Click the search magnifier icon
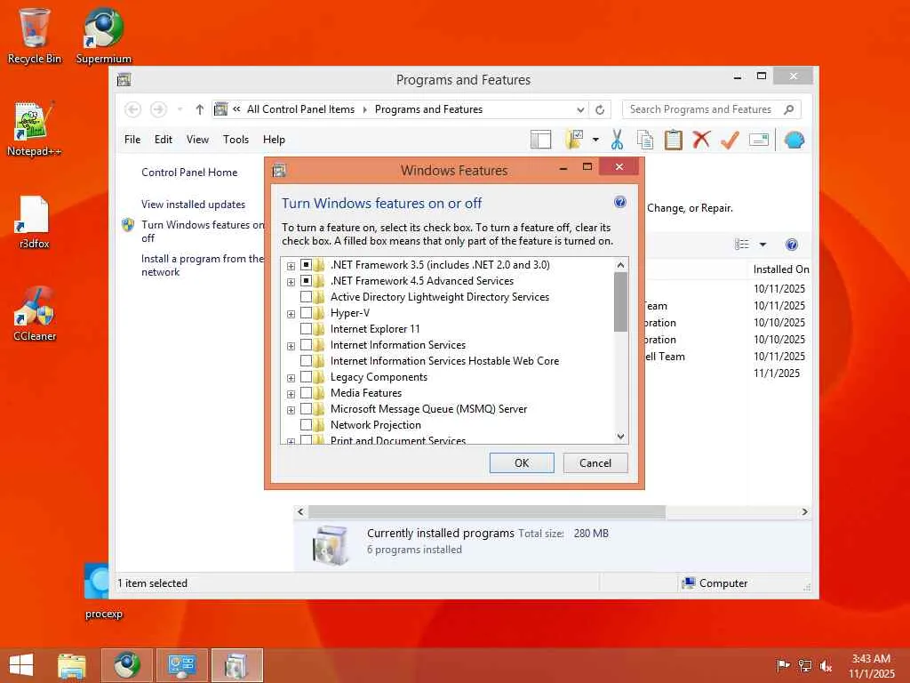910x683 pixels. 789,109
